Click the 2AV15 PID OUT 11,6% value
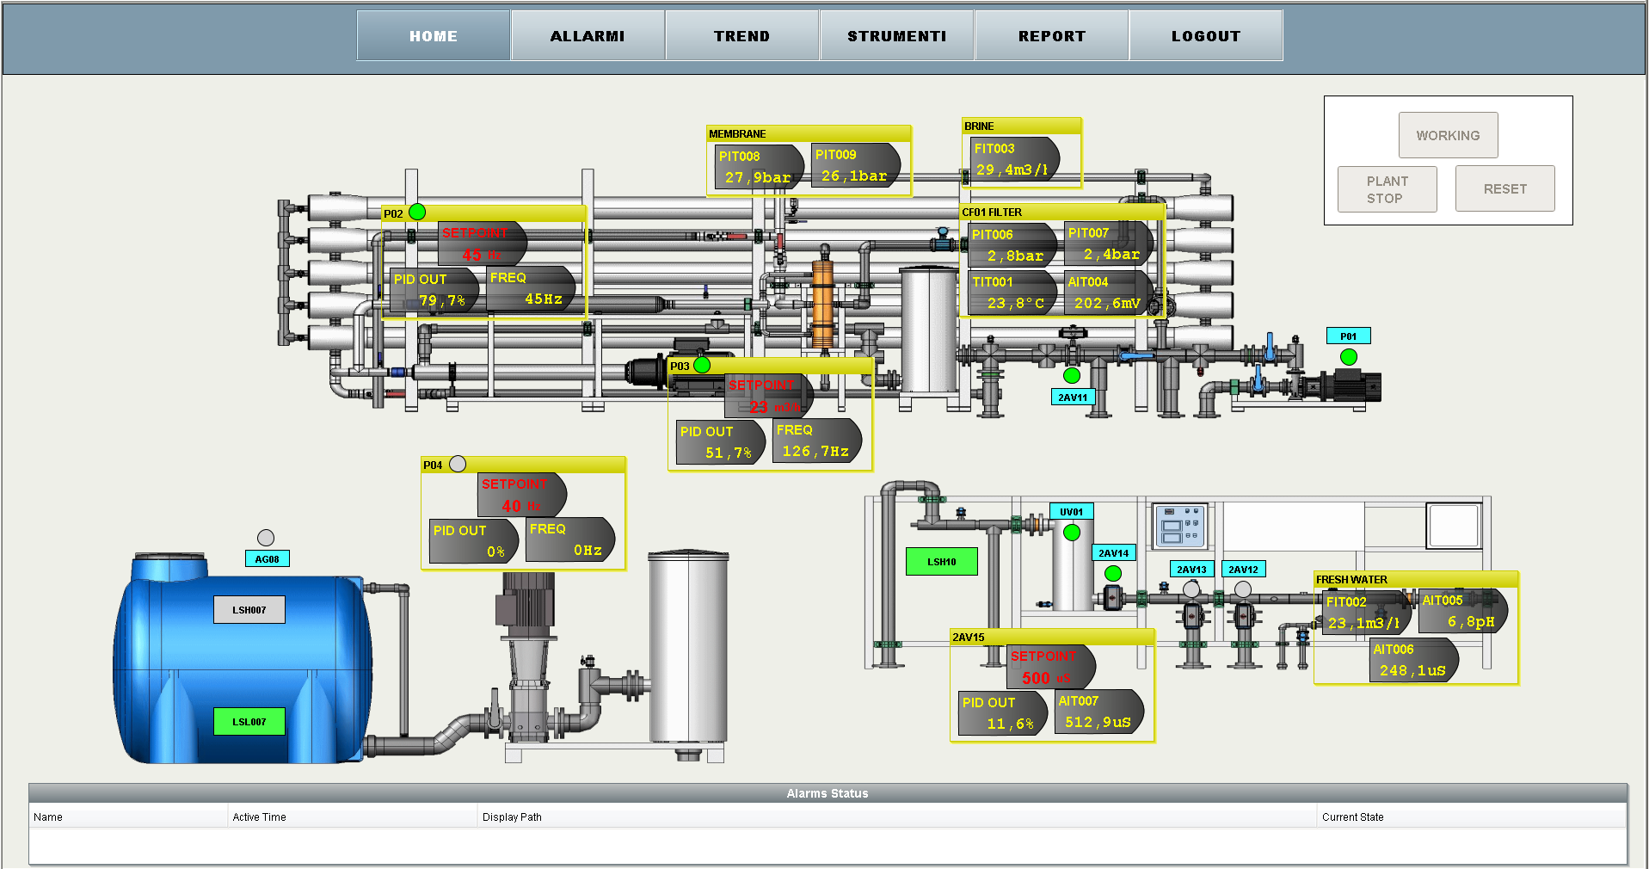This screenshot has width=1649, height=869. point(1003,713)
